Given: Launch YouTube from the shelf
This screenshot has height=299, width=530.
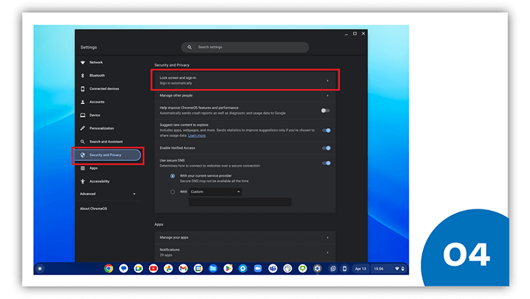Looking at the screenshot, I should click(x=153, y=269).
